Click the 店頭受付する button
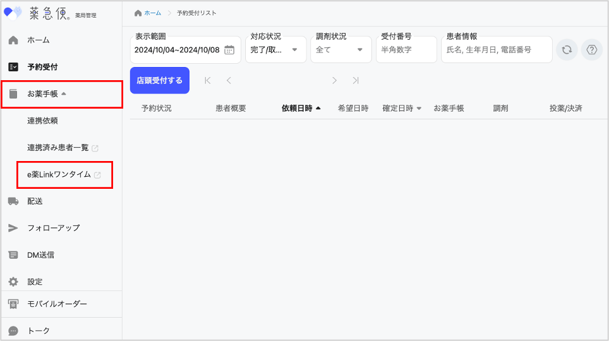609x341 pixels. point(159,80)
